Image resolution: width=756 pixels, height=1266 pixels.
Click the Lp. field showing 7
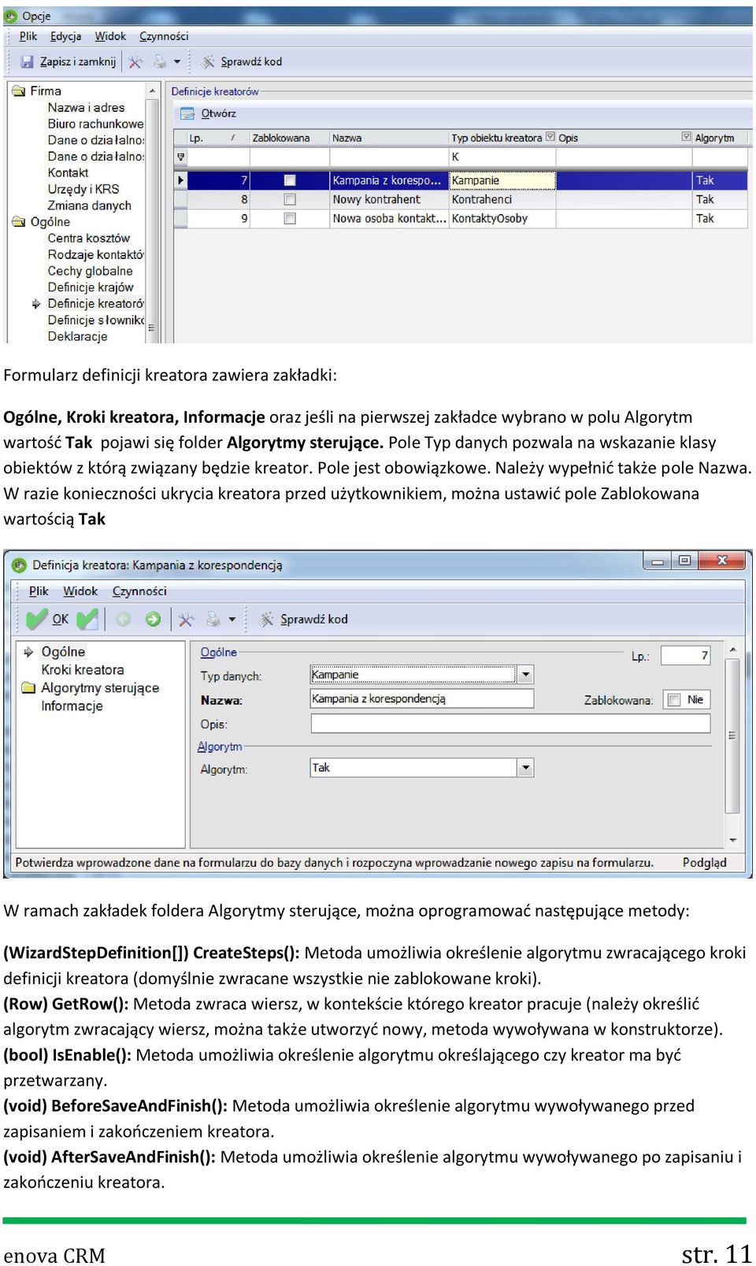pyautogui.click(x=685, y=655)
